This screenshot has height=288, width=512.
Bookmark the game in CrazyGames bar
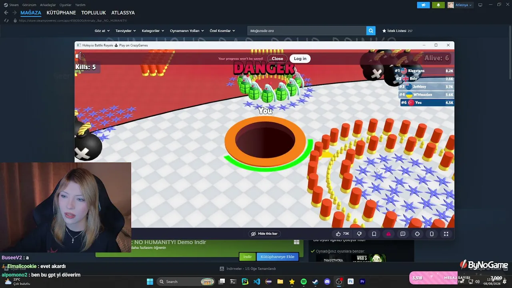[374, 234]
